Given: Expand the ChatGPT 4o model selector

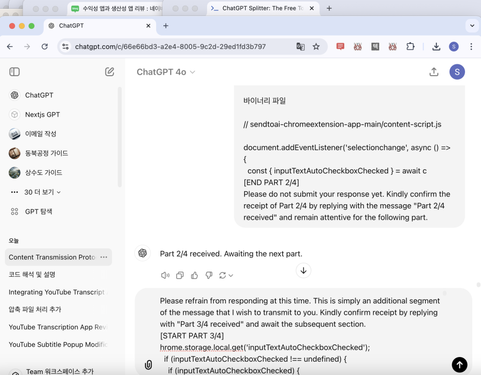Looking at the screenshot, I should [x=166, y=72].
